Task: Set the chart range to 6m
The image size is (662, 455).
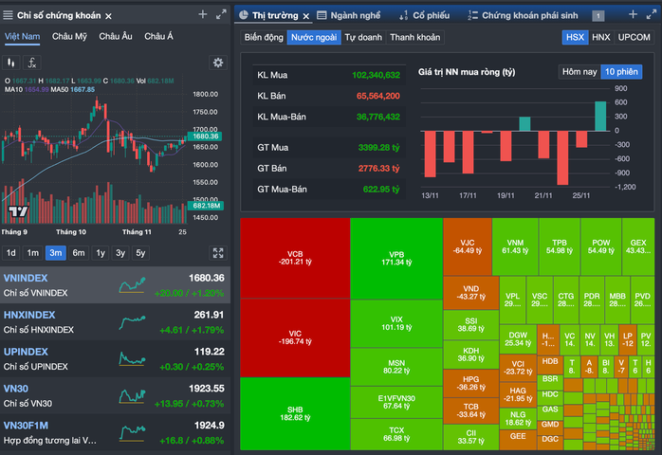Action: pos(79,253)
